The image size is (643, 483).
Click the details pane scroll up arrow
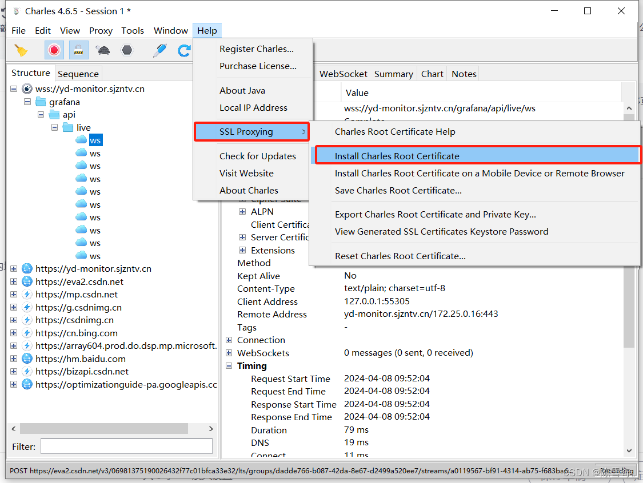pyautogui.click(x=629, y=108)
